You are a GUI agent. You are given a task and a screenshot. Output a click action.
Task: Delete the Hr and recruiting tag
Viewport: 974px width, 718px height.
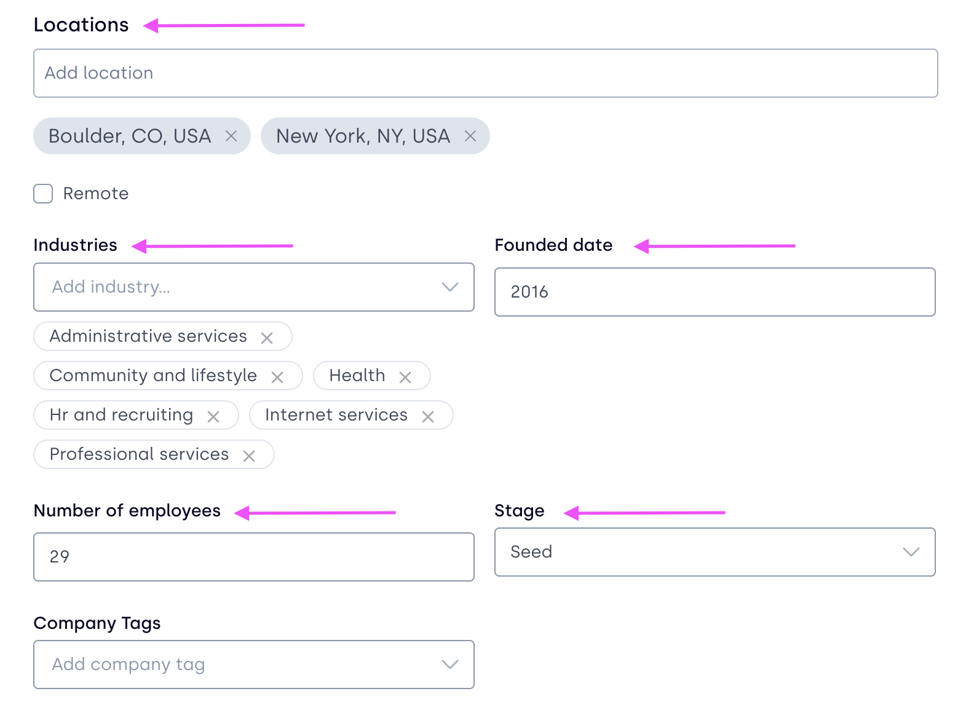point(213,416)
